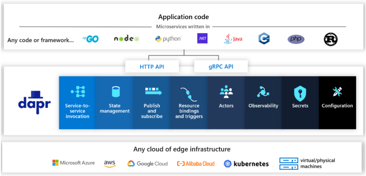Click the gRPC API box

point(221,66)
